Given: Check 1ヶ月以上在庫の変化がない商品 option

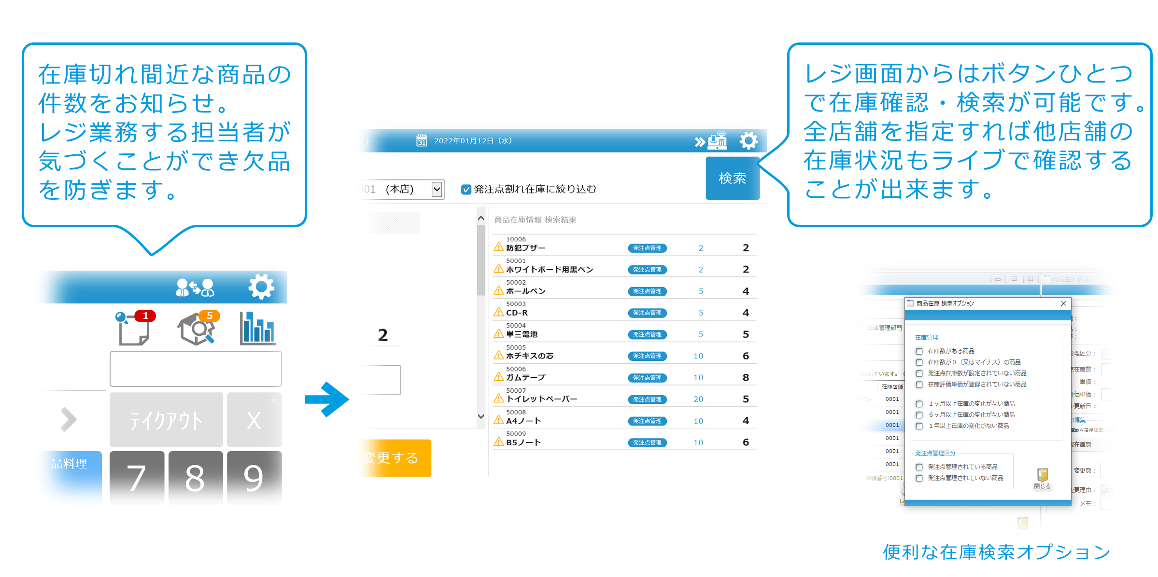Looking at the screenshot, I should coord(919,404).
